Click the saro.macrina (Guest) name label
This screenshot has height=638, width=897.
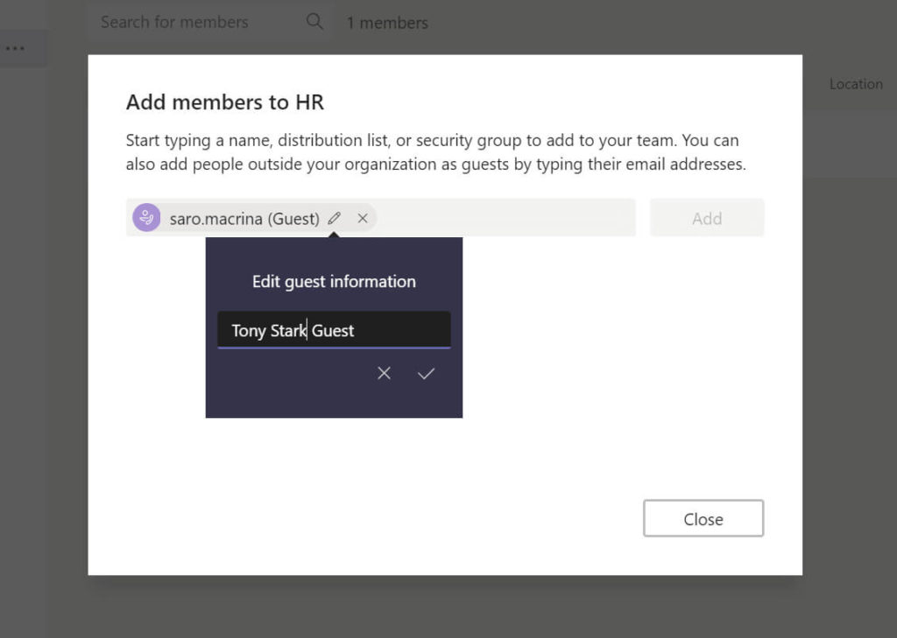tap(244, 219)
